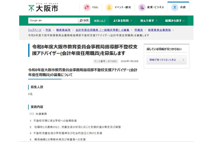Image resolution: width=213 pixels, height=142 pixels.
Task: Open 情報が見つからないときは button
Action: (x=166, y=60)
